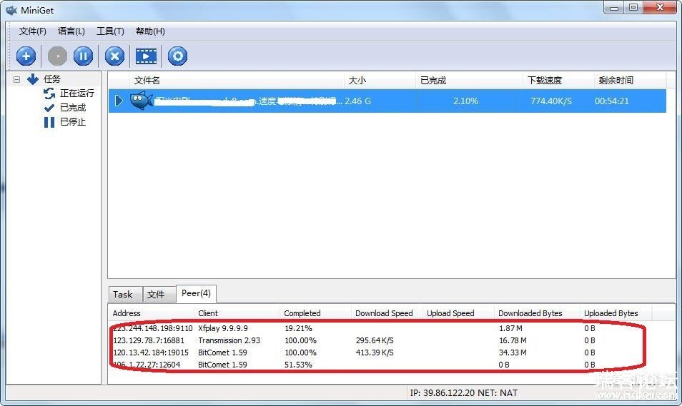The height and width of the screenshot is (406, 682).
Task: Select the peer address ending 72.27:12604
Action: pos(147,365)
